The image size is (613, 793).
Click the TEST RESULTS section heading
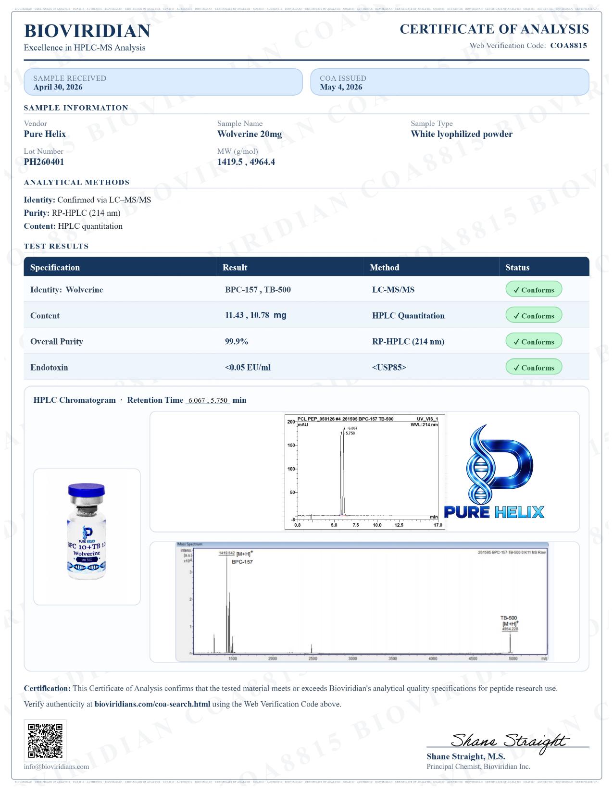pos(56,246)
